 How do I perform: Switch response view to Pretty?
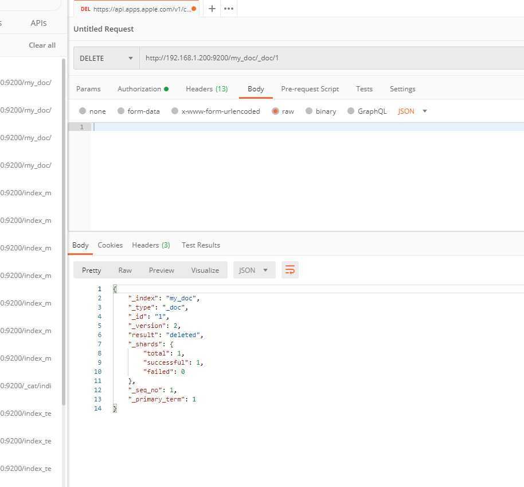91,270
